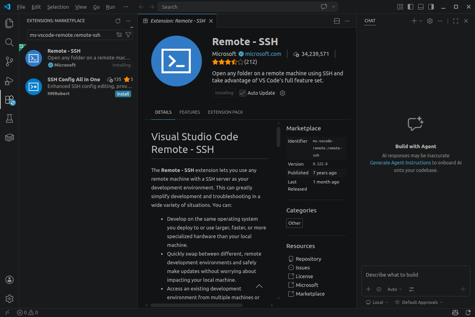Open the Edit menu
This screenshot has width=475, height=317.
(36, 7)
